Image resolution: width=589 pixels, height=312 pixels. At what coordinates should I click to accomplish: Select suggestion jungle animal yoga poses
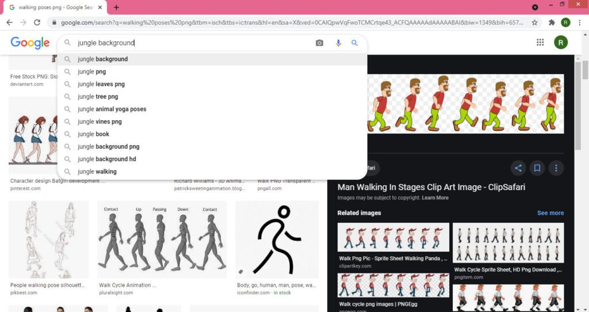[212, 109]
